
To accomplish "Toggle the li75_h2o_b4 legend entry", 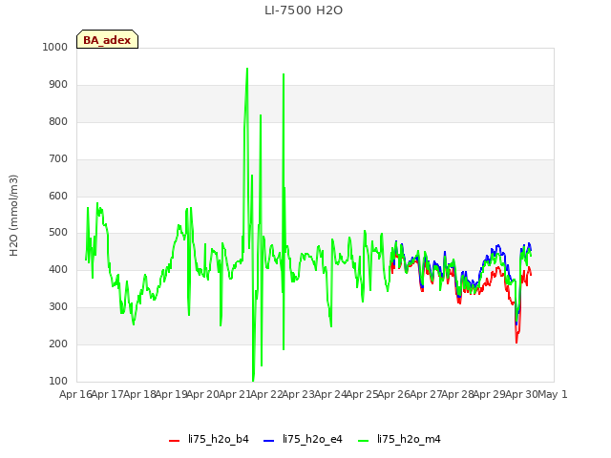I will point(209,439).
